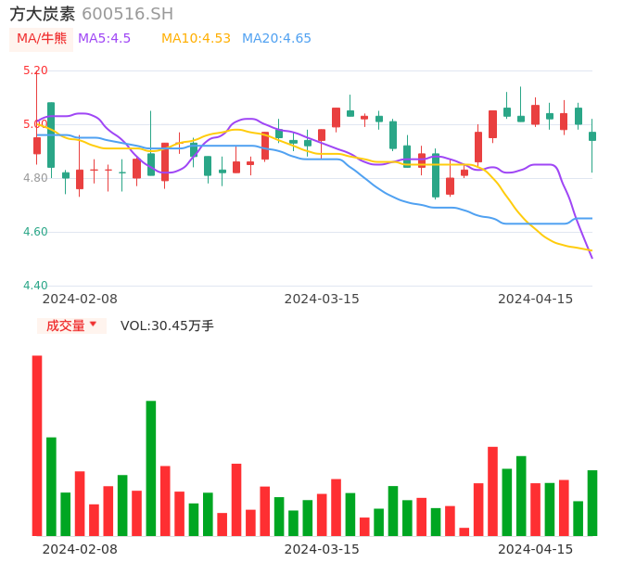This screenshot has height=562, width=636.
Task: Open the 方大炭素 stock title
Action: click(x=43, y=14)
